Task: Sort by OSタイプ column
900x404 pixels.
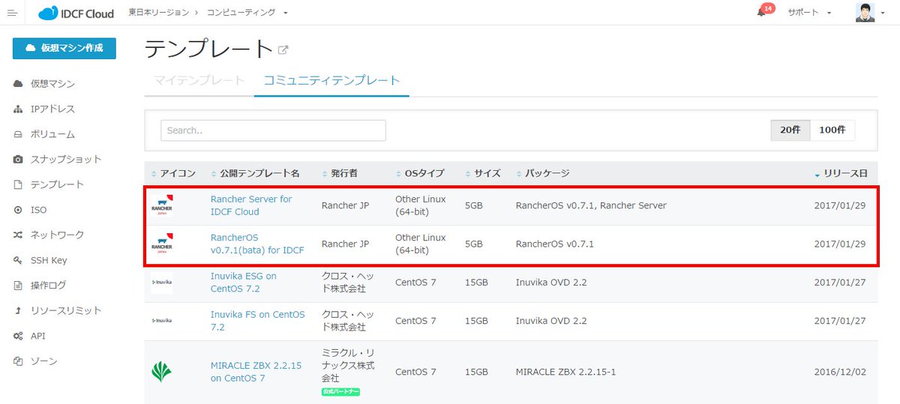Action: (420, 174)
